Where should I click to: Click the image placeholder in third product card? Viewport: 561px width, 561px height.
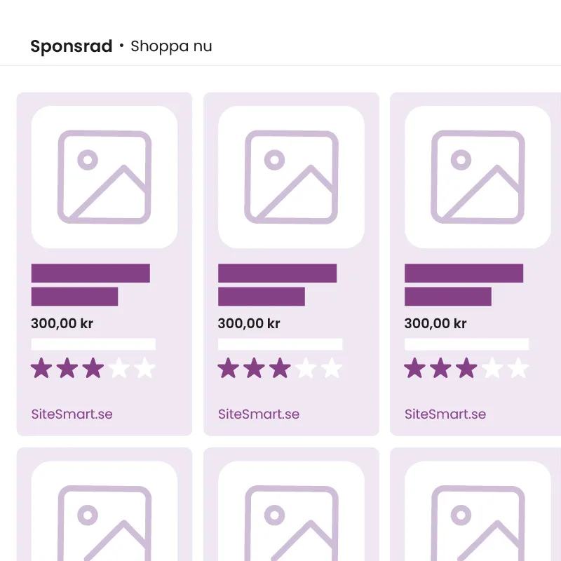pos(478,177)
